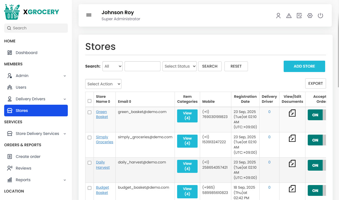Open View/Edit Documents for Green Basket

point(292,113)
